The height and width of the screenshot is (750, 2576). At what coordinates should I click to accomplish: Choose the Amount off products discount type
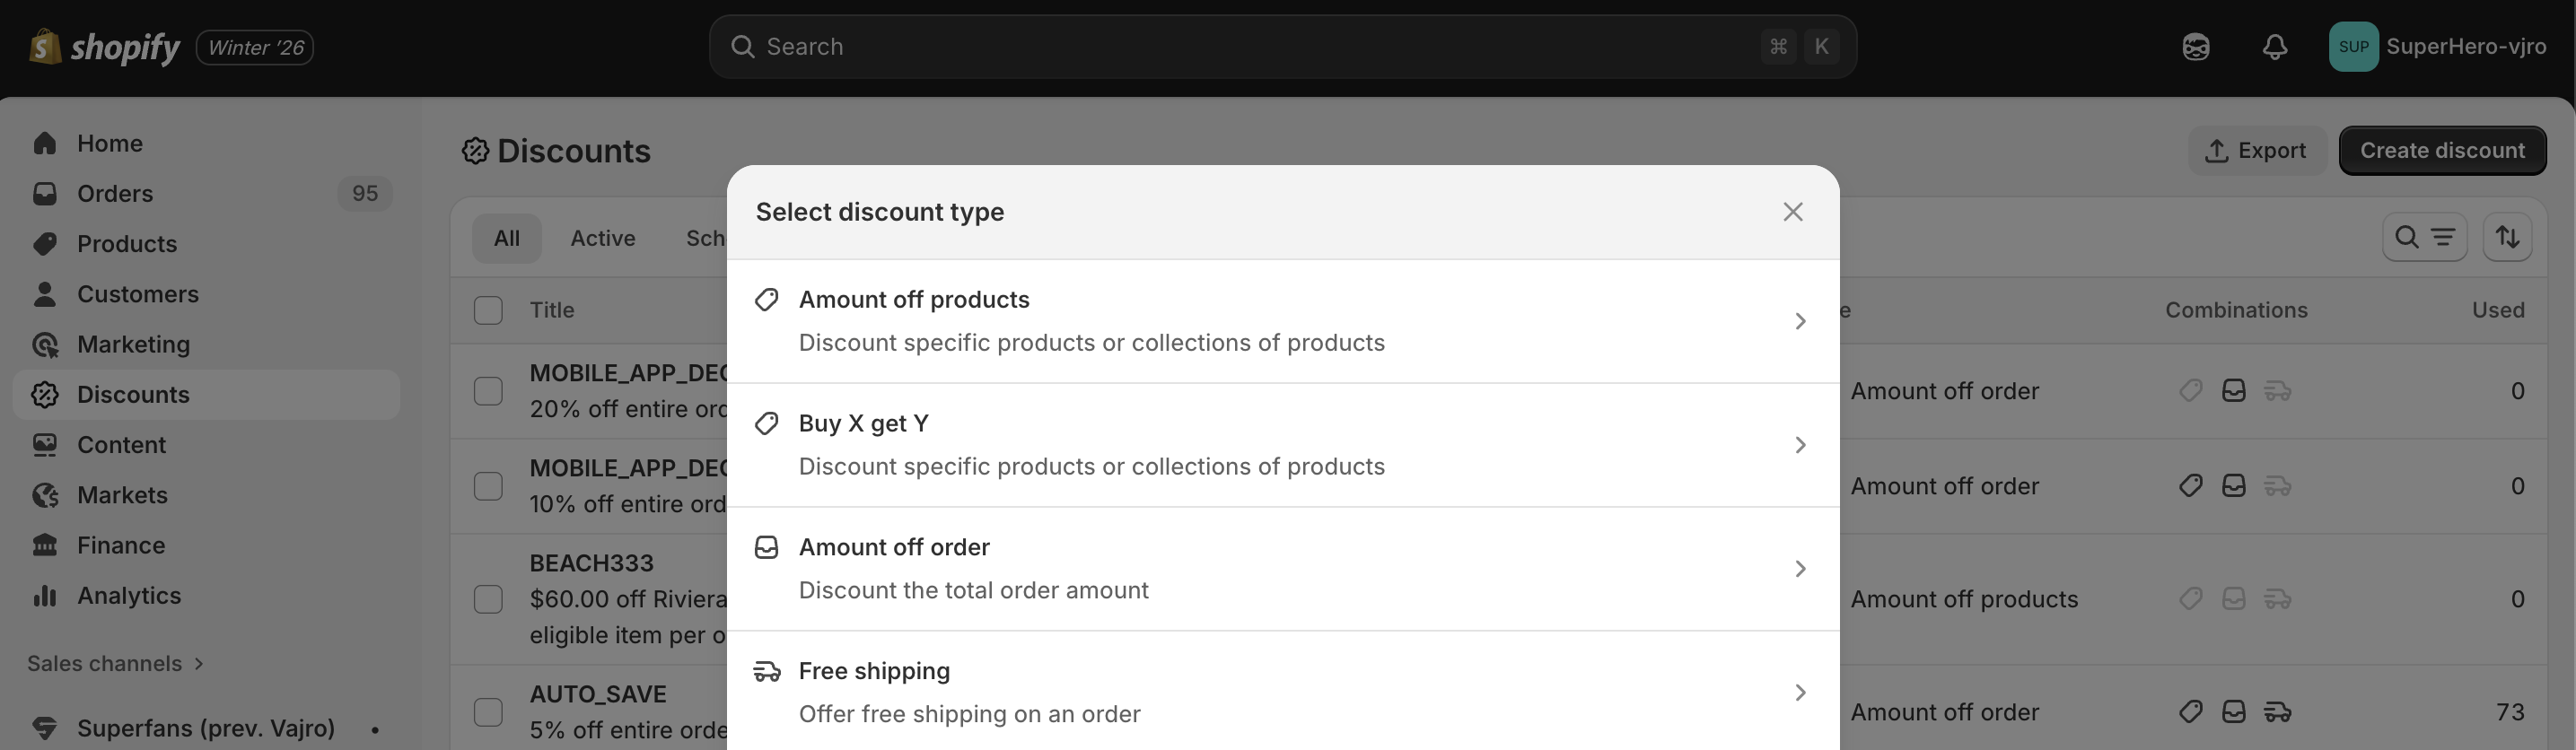tap(1282, 321)
